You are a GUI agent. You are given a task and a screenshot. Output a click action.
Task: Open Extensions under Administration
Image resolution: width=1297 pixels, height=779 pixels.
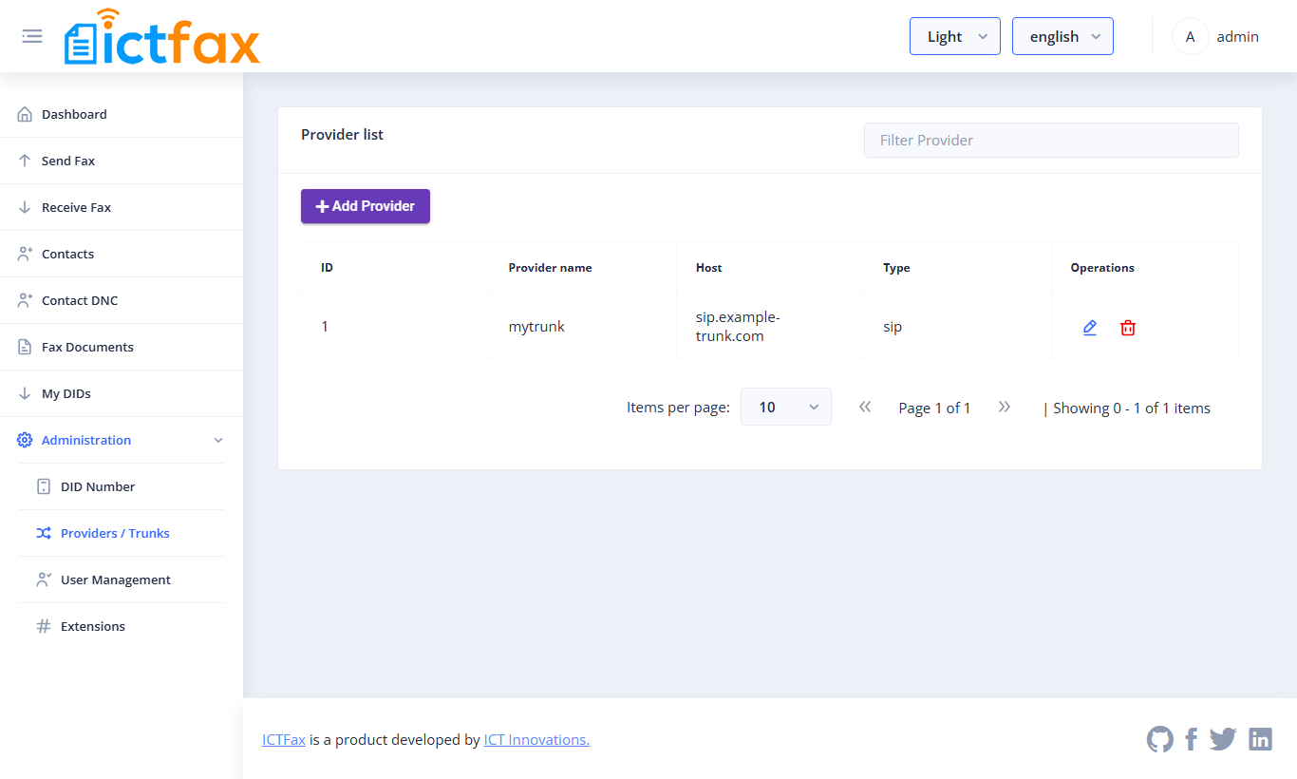pos(122,626)
